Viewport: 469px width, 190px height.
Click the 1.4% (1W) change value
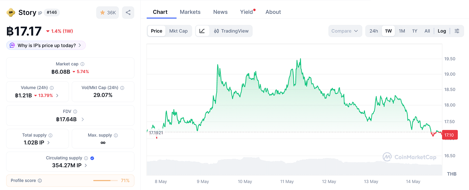click(x=60, y=31)
